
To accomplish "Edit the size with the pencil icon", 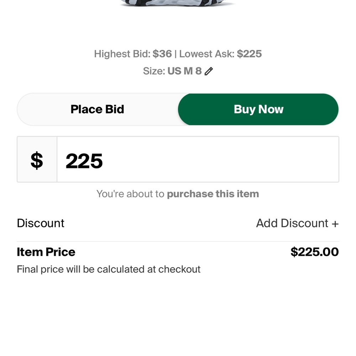I will coord(209,71).
